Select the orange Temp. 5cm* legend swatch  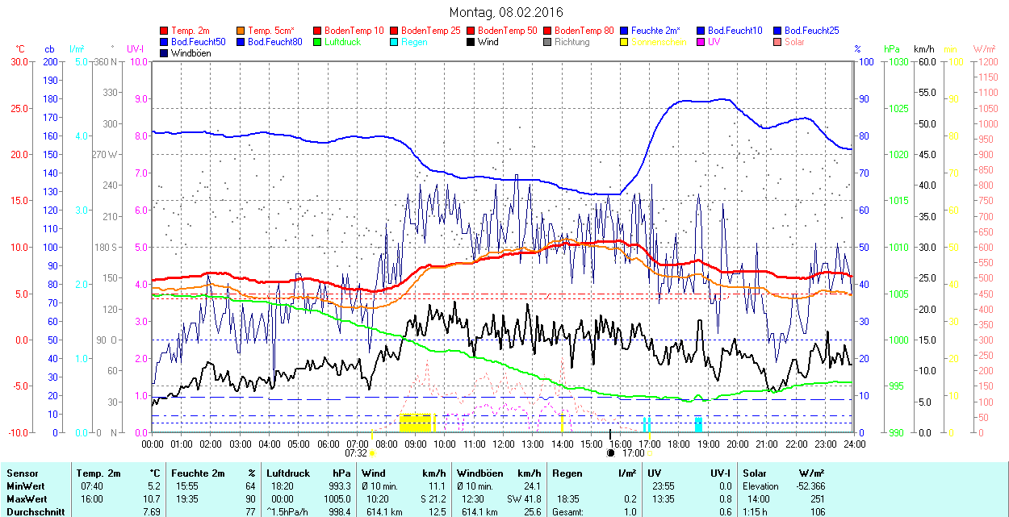(241, 31)
